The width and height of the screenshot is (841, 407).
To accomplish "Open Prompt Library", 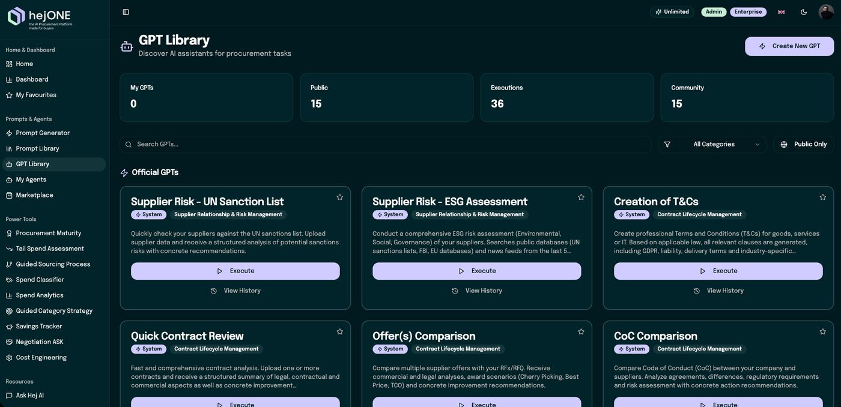I will (53, 149).
